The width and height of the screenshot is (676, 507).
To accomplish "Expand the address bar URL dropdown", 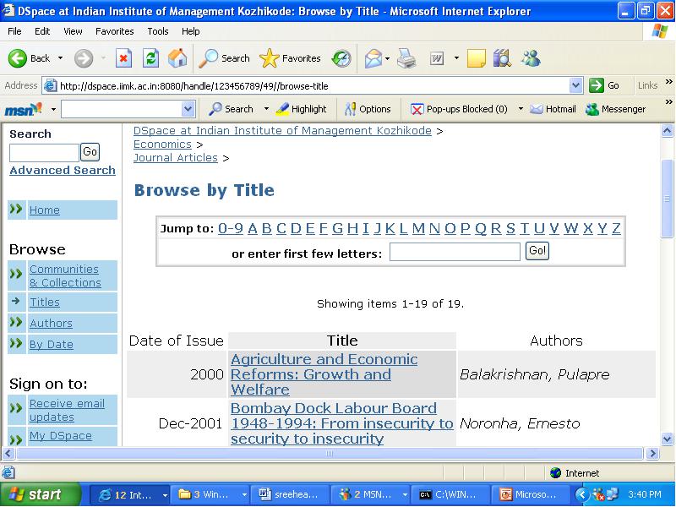I will (x=576, y=85).
